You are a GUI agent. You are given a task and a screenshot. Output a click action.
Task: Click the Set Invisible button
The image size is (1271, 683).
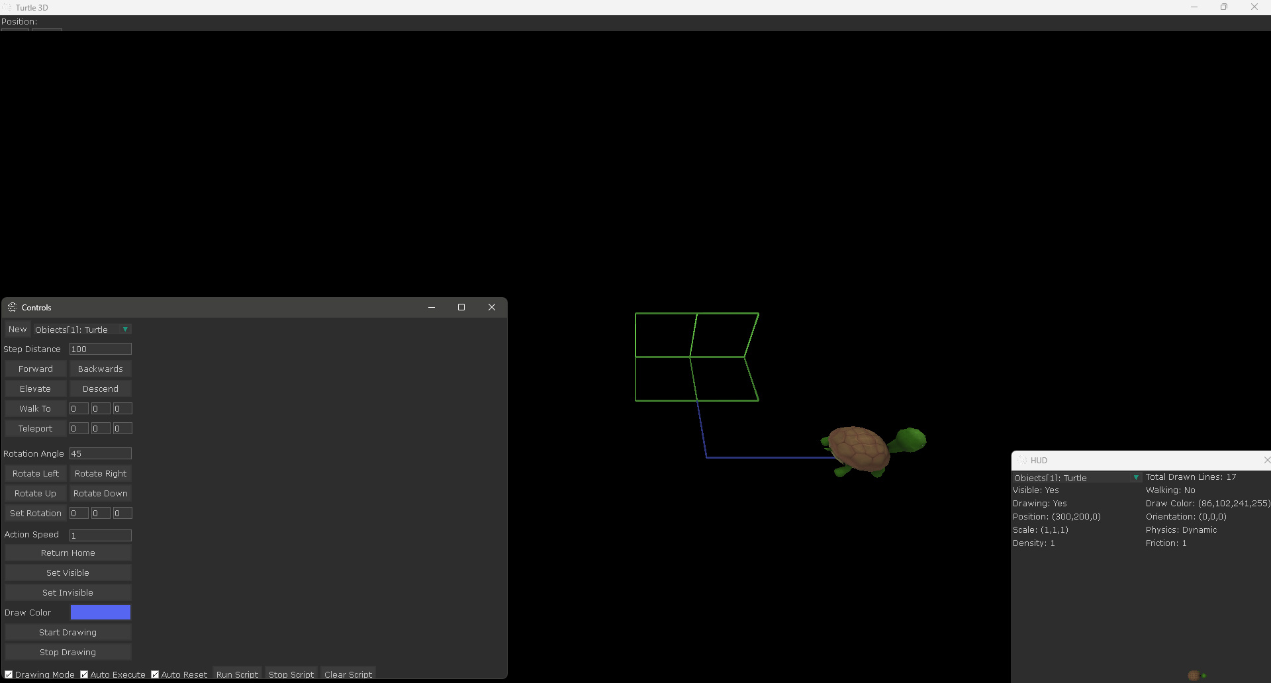(x=68, y=593)
